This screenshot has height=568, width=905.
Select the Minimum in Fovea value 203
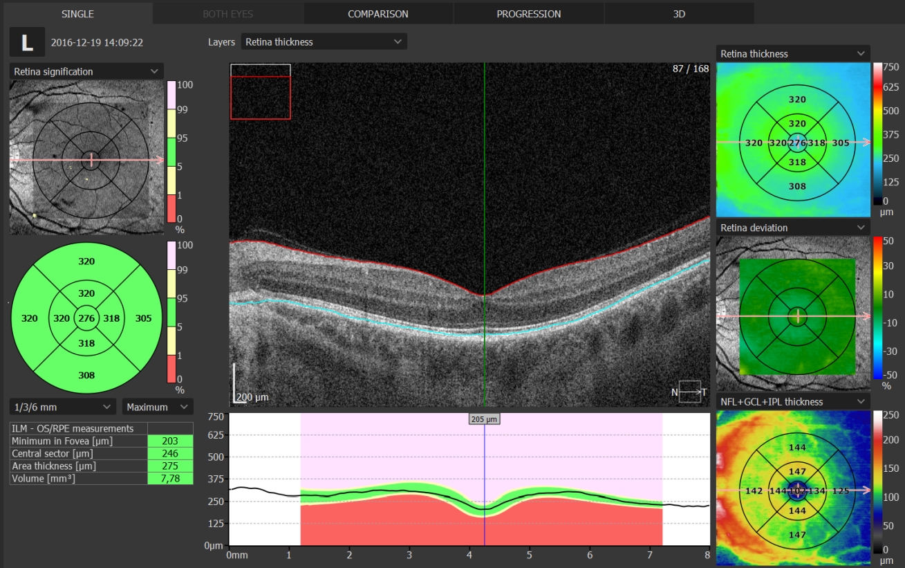[x=170, y=441]
